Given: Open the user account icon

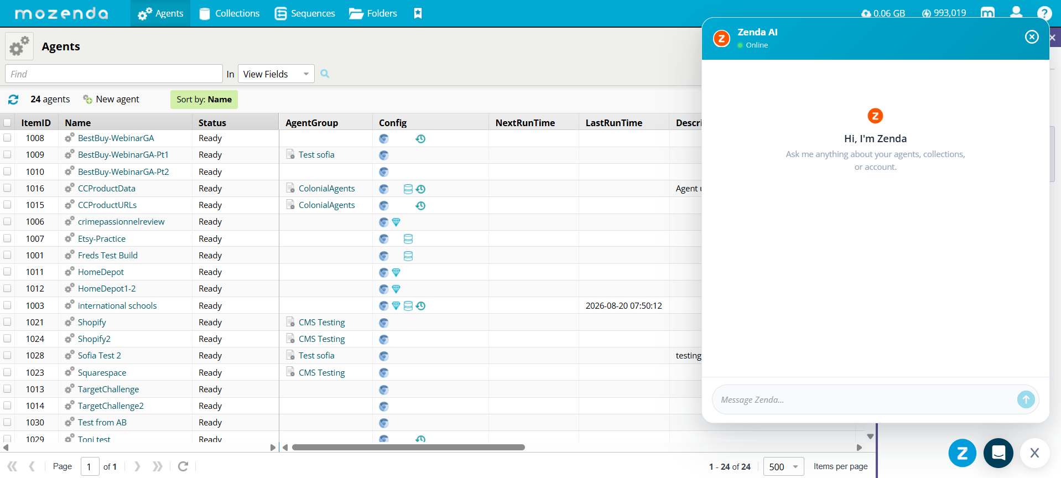Looking at the screenshot, I should coord(1016,12).
